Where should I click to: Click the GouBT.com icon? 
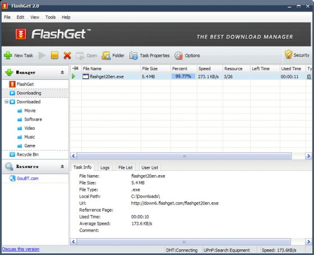[x=12, y=179]
